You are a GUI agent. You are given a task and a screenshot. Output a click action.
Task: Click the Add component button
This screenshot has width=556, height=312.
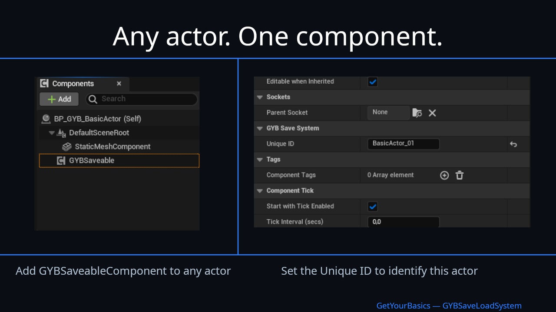[59, 99]
